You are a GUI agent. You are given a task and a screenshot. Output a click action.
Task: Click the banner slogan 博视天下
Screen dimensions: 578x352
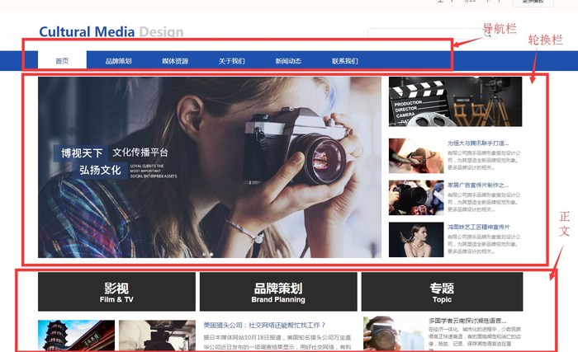[82, 153]
